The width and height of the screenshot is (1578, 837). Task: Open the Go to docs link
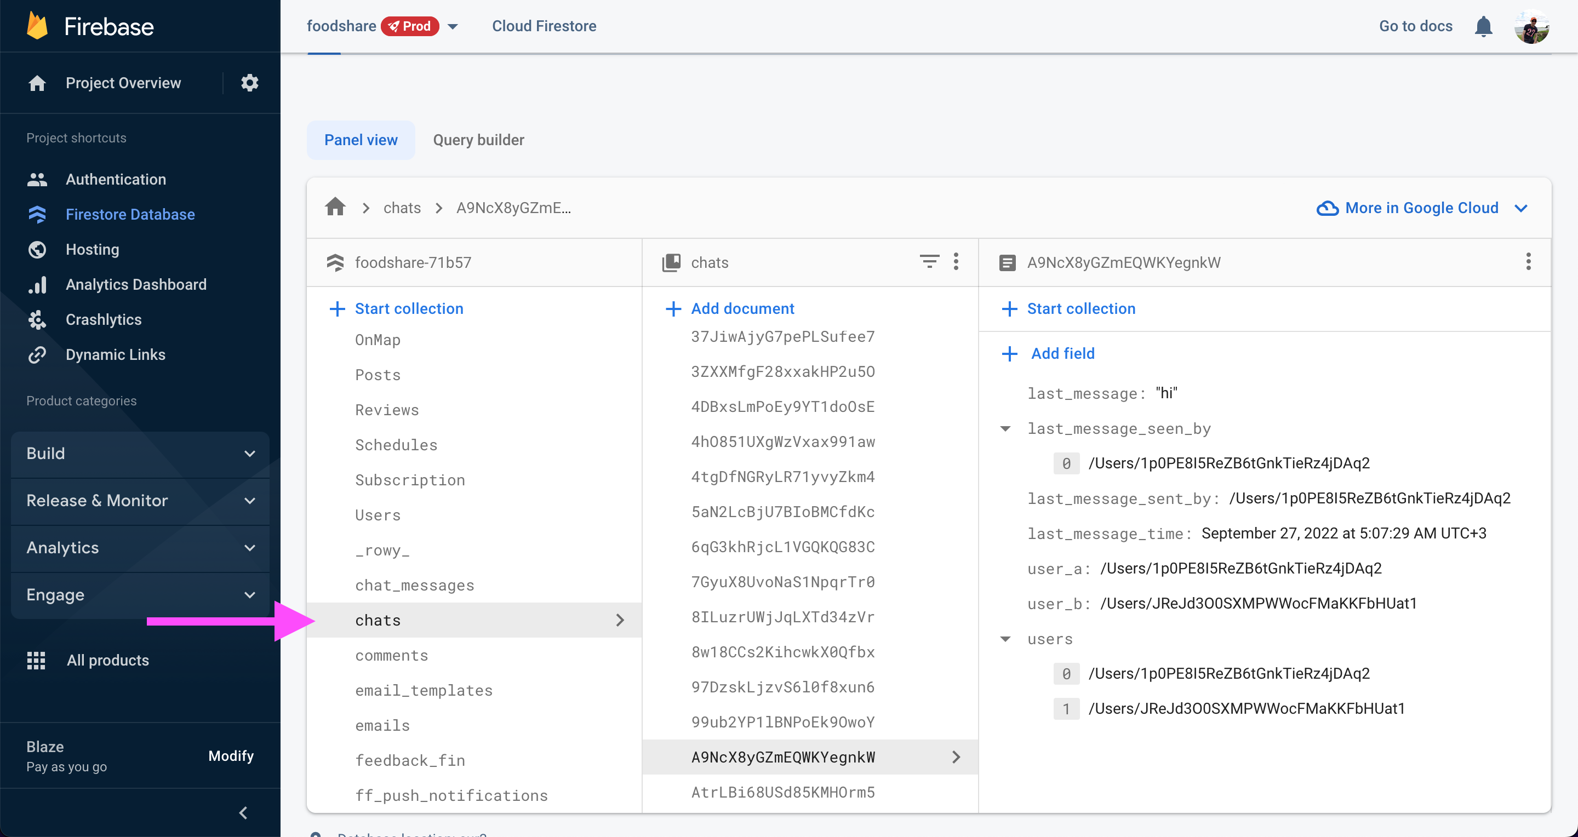tap(1415, 26)
